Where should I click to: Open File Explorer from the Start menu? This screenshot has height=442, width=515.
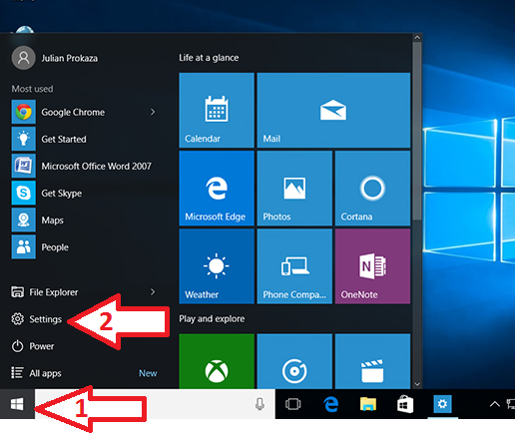pos(45,292)
